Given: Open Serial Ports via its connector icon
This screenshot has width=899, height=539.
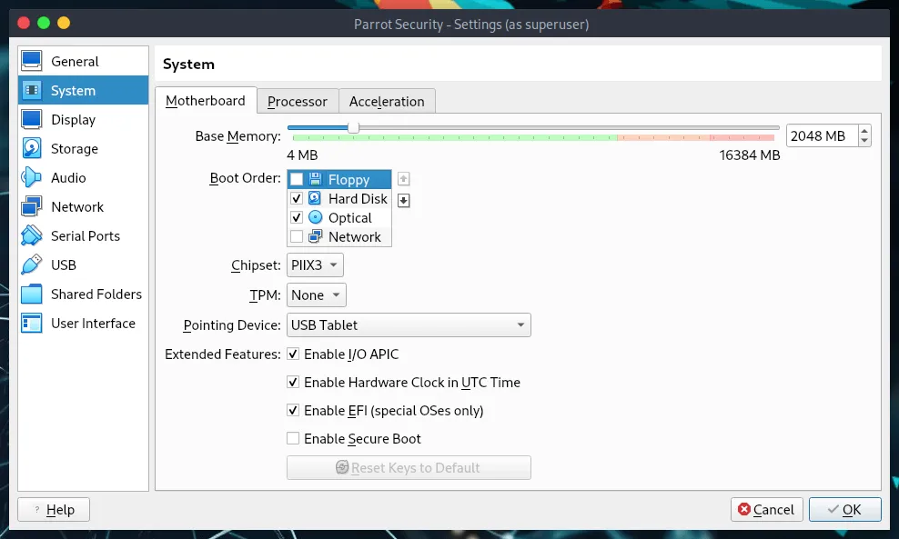Looking at the screenshot, I should click(32, 235).
